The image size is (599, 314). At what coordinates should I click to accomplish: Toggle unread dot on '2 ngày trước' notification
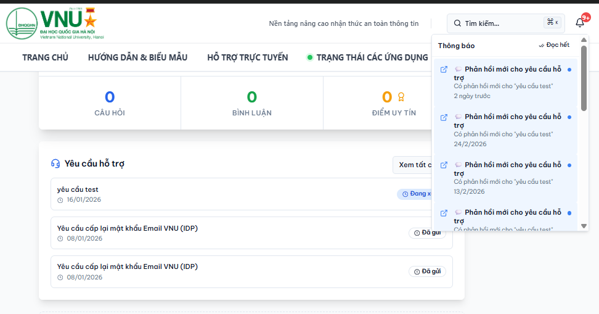569,69
